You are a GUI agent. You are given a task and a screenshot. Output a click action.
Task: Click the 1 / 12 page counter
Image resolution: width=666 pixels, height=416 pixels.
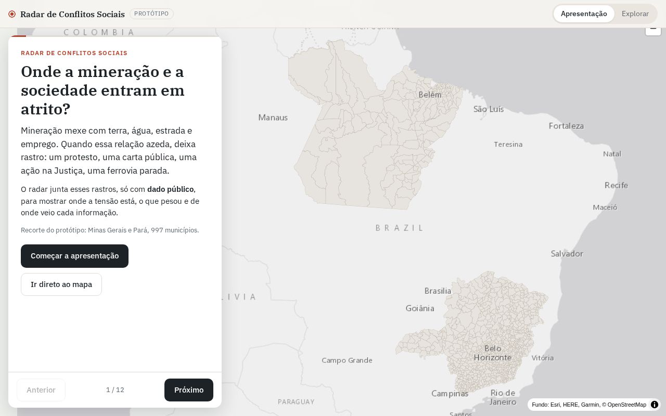115,390
